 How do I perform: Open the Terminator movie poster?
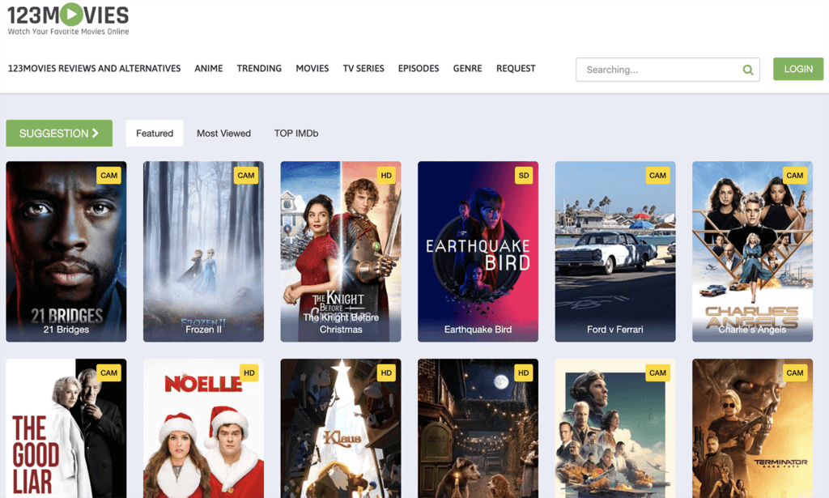coord(752,428)
